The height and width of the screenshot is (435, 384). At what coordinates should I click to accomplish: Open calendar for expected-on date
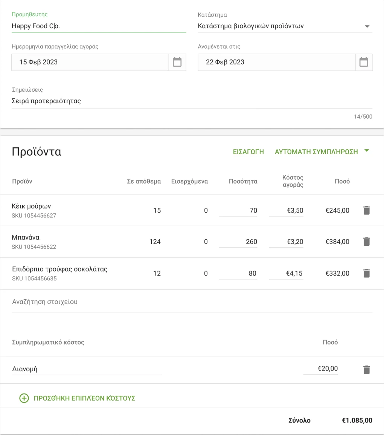click(x=364, y=62)
